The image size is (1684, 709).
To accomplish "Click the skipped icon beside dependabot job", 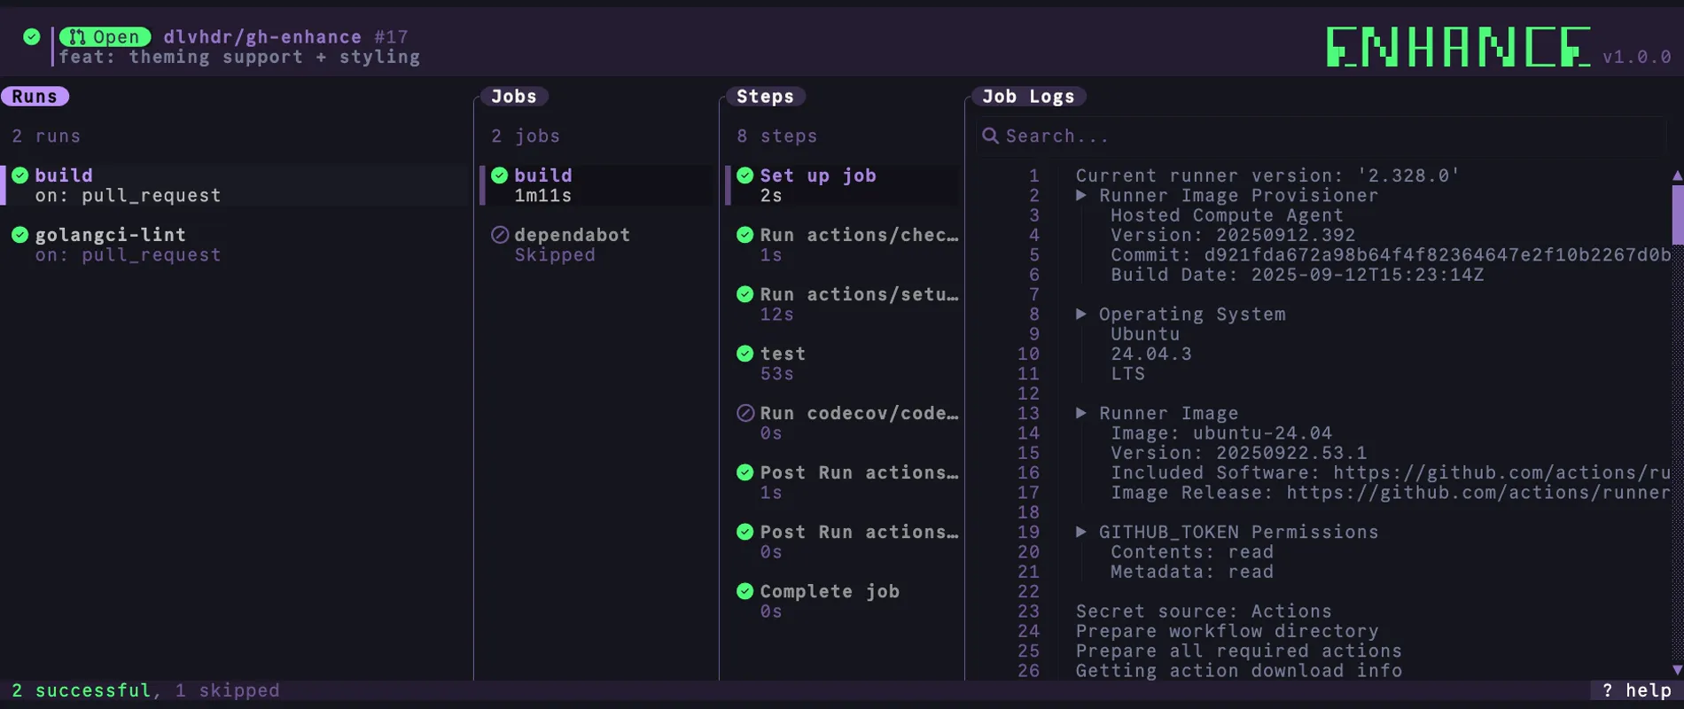I will click(500, 235).
